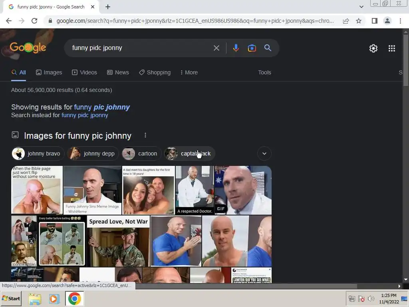Follow the 'funny pic johnny' corrected link
The width and height of the screenshot is (409, 307).
click(x=102, y=107)
